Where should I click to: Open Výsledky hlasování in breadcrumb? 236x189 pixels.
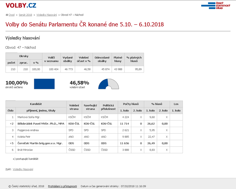click(x=47, y=15)
